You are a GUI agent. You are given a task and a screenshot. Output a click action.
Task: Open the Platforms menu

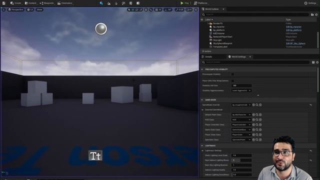tap(201, 3)
